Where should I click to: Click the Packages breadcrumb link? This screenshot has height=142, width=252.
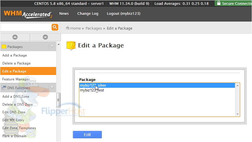pos(94,28)
